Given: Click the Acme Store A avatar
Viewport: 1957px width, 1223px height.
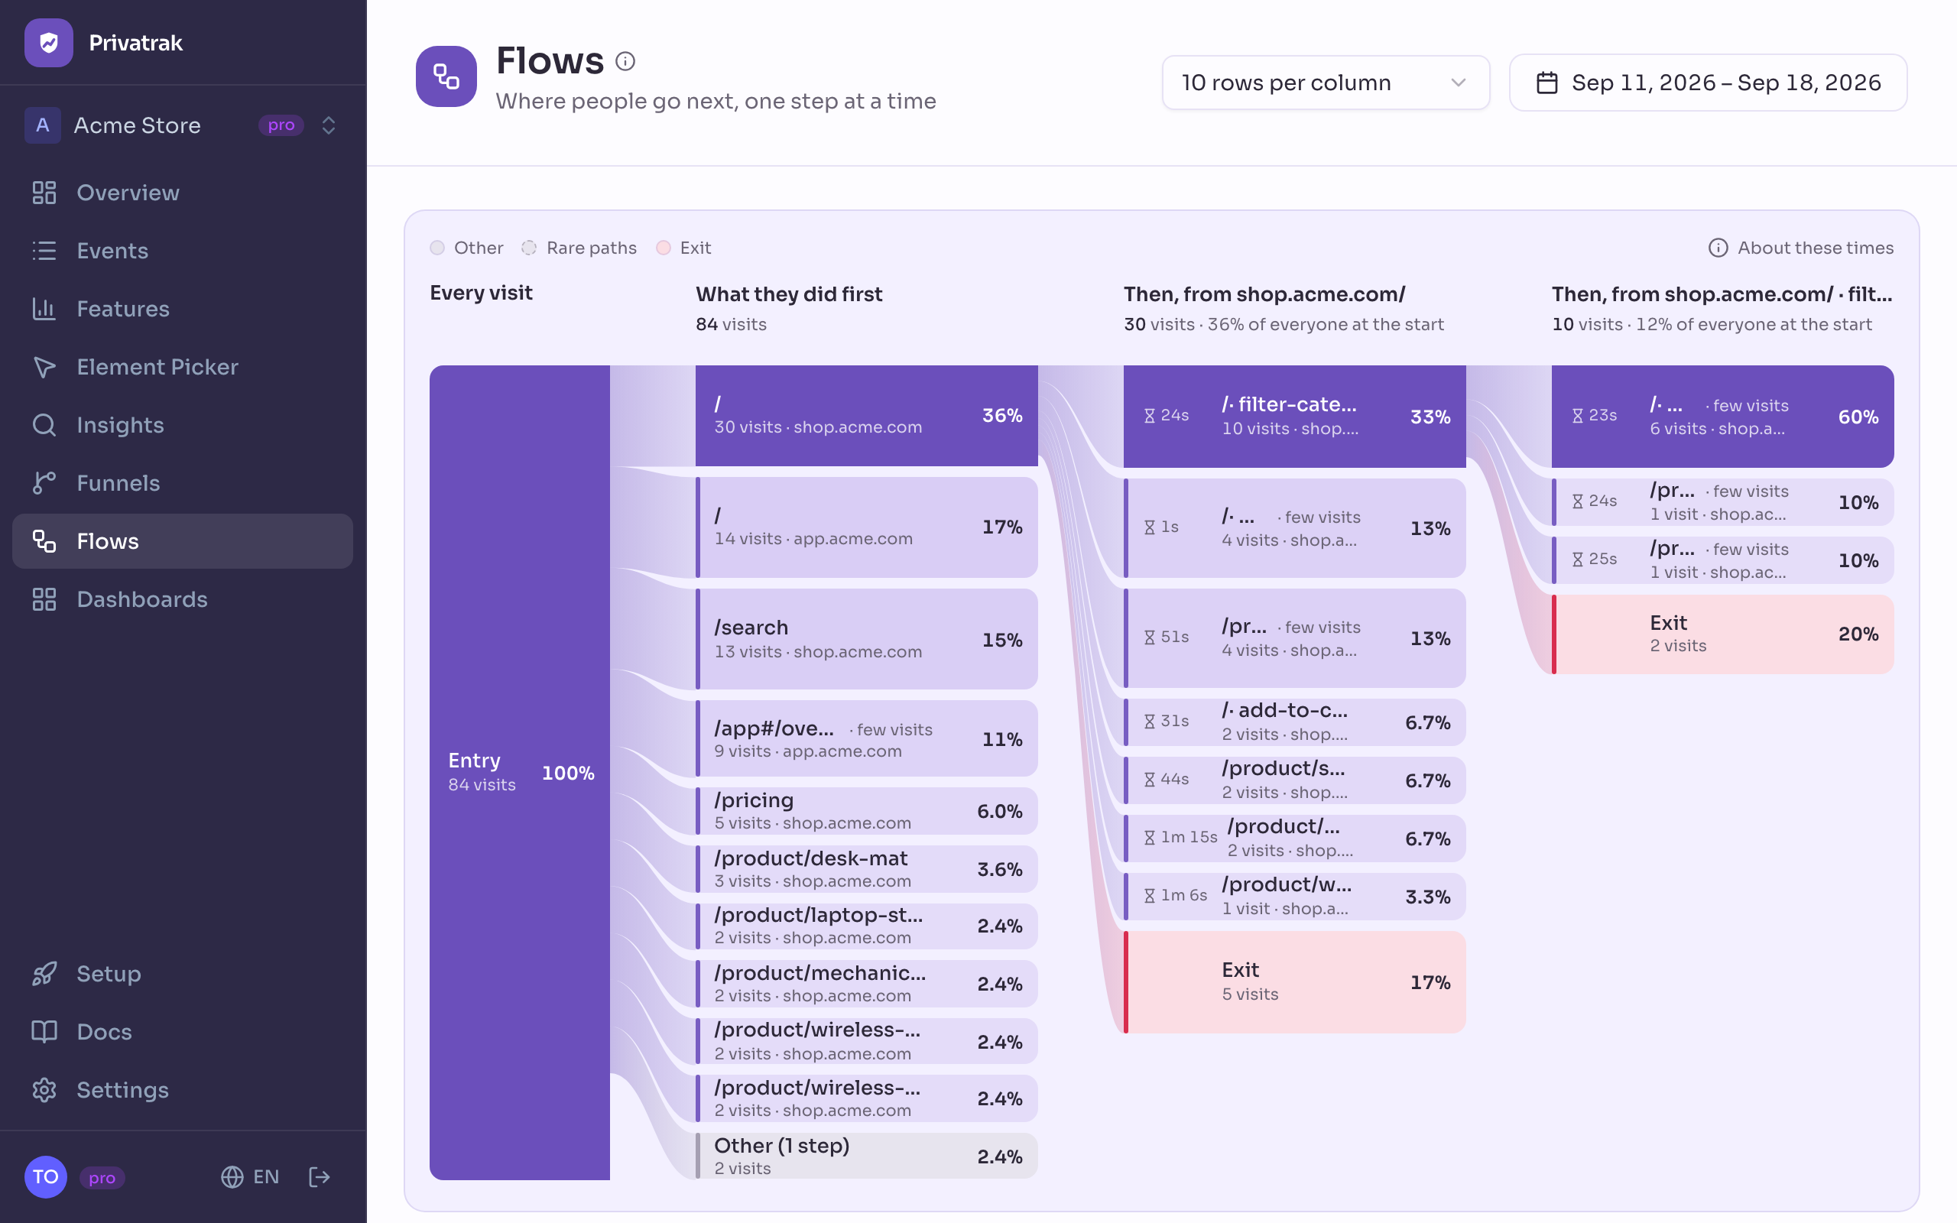Looking at the screenshot, I should (43, 125).
